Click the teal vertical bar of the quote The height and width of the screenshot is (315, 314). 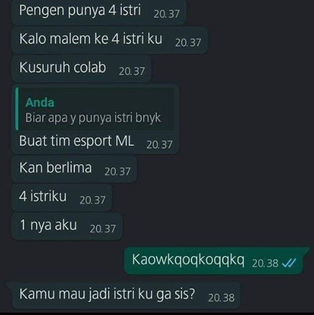(x=16, y=109)
